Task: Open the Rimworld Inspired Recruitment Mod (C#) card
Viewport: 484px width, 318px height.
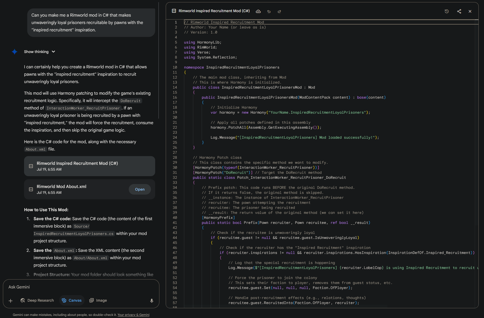Action: tap(89, 166)
